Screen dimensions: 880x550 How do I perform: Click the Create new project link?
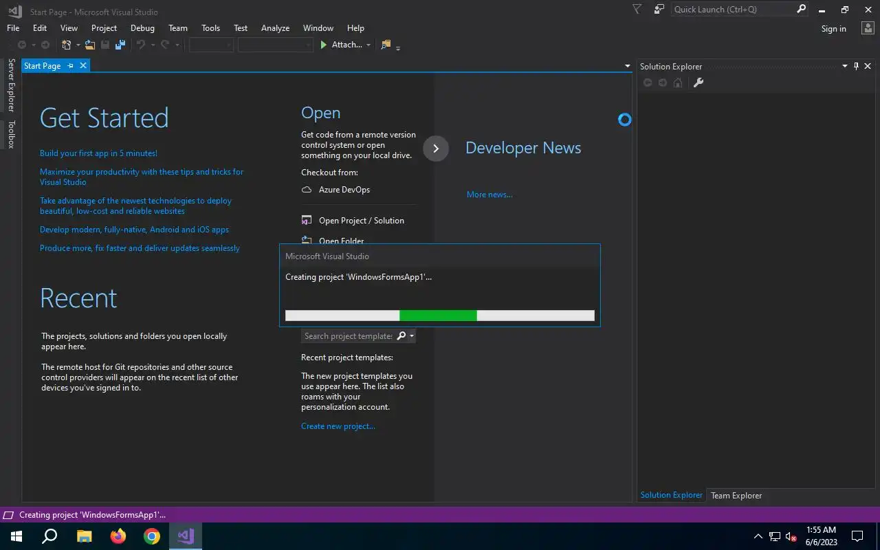338,426
